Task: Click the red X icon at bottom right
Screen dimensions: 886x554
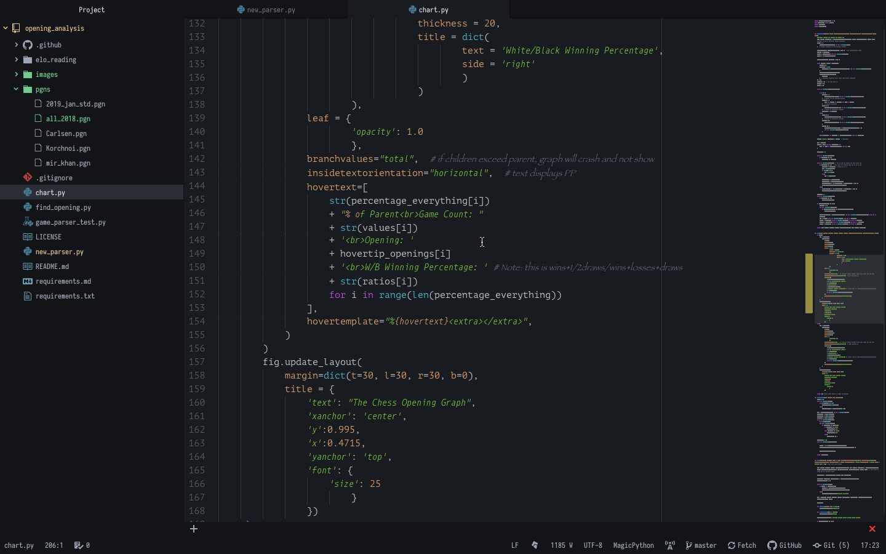Action: [872, 529]
